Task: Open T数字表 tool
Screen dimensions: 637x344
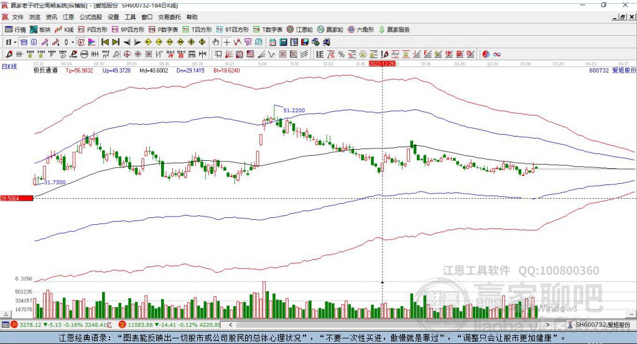Action: coord(267,30)
